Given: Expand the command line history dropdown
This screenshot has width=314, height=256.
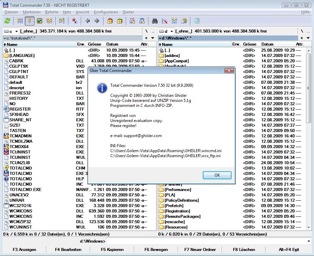Looking at the screenshot, I should tap(309, 241).
